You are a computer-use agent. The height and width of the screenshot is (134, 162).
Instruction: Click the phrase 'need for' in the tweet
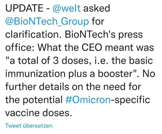122,87
